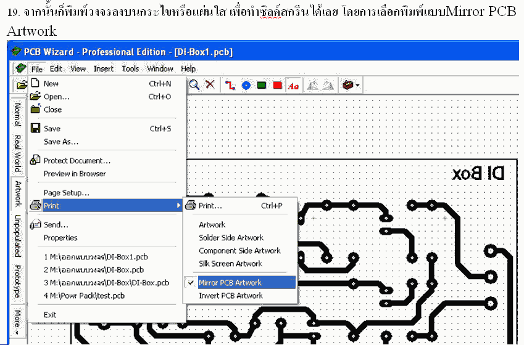Viewport: 524px width, 345px height.
Task: Switch to the Unpopulated view tab
Action: point(17,236)
